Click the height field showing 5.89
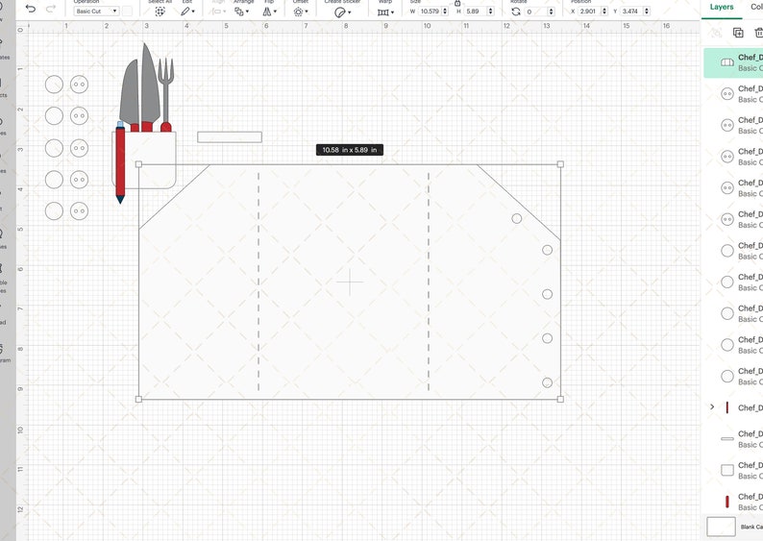This screenshot has height=541, width=763. (x=476, y=11)
